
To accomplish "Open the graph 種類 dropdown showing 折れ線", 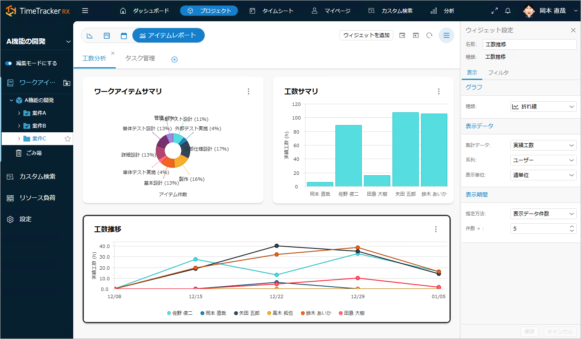I will (543, 106).
